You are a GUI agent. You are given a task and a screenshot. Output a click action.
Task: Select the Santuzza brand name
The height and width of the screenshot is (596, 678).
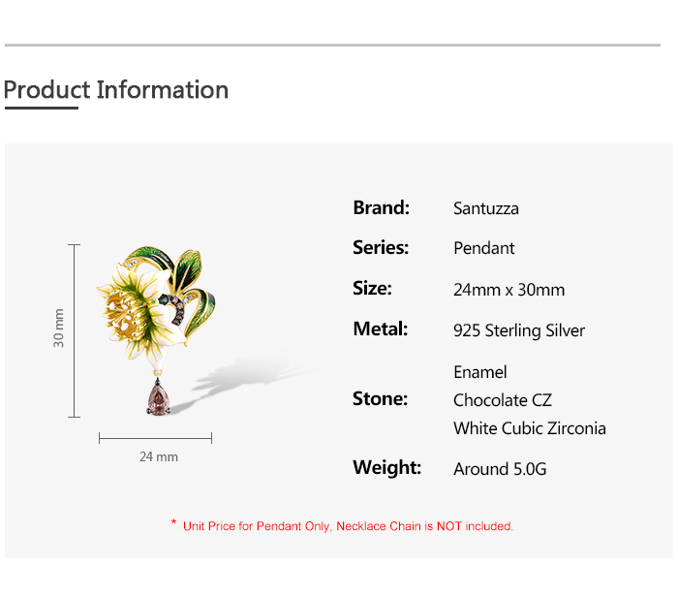[x=486, y=208]
